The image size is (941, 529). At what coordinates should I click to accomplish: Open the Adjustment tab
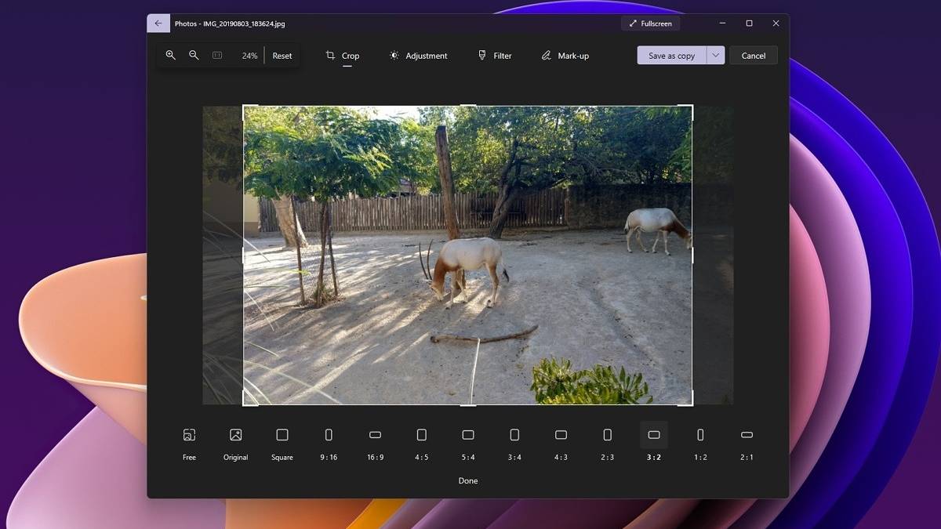[x=418, y=56]
